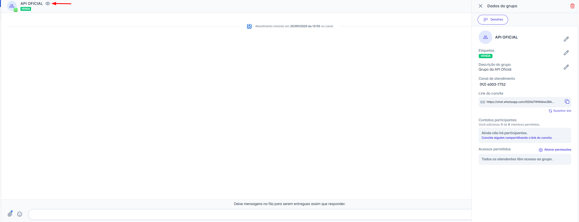
Task: Edit the Etiquetas labels
Action: coord(566,53)
